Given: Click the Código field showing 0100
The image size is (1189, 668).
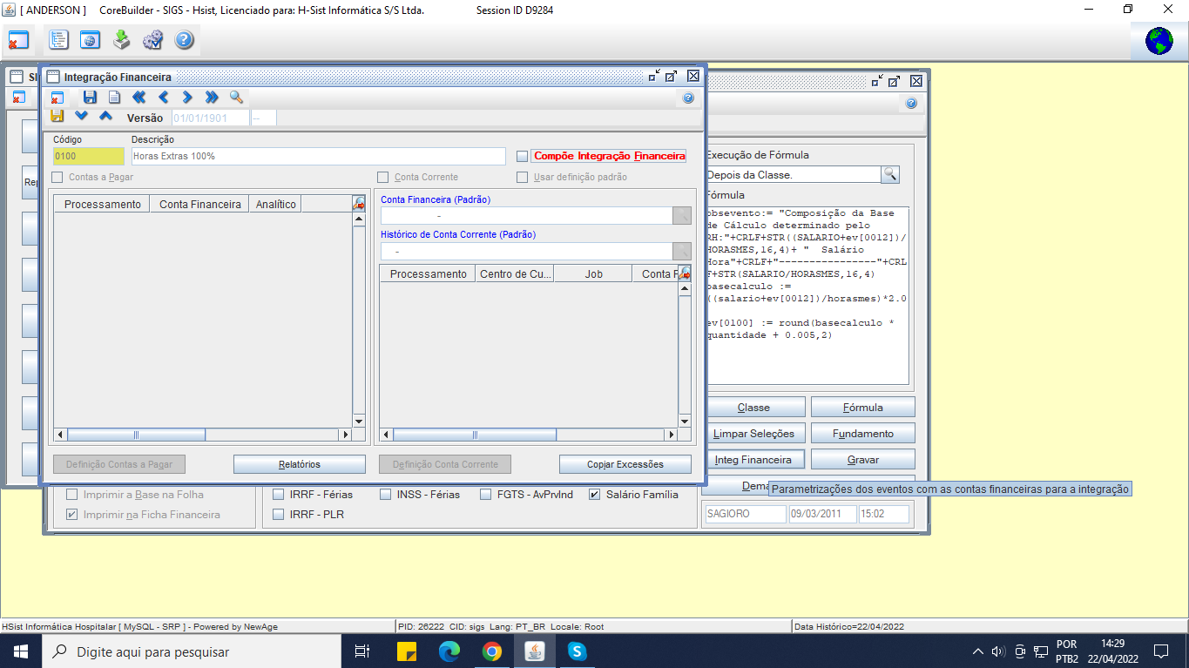Looking at the screenshot, I should [89, 156].
